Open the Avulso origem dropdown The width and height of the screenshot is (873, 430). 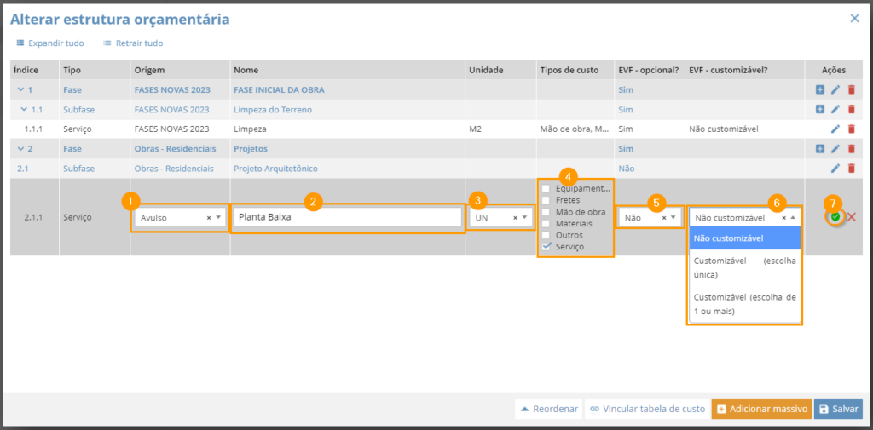tap(180, 218)
